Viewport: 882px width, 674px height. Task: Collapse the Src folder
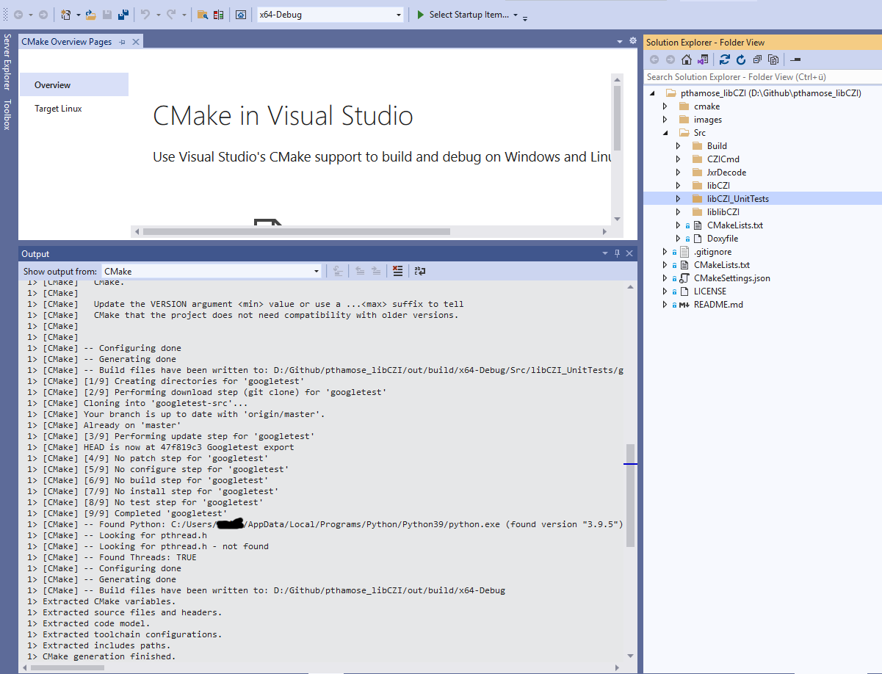click(665, 133)
